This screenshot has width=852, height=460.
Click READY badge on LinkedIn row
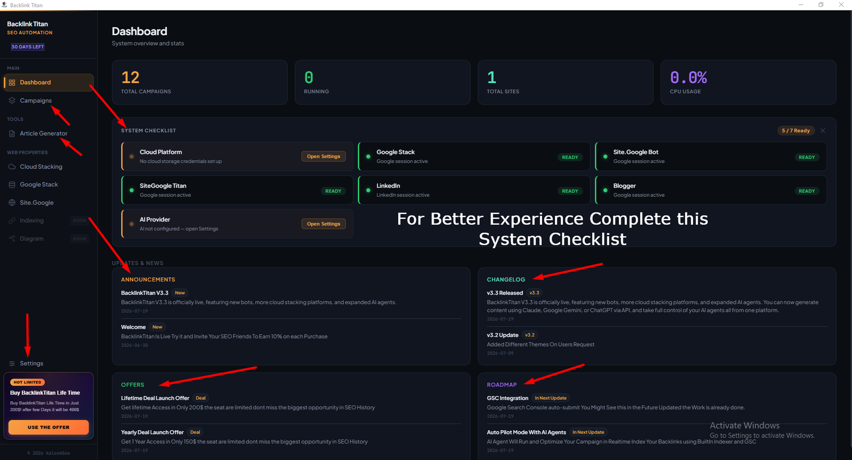[x=570, y=191]
